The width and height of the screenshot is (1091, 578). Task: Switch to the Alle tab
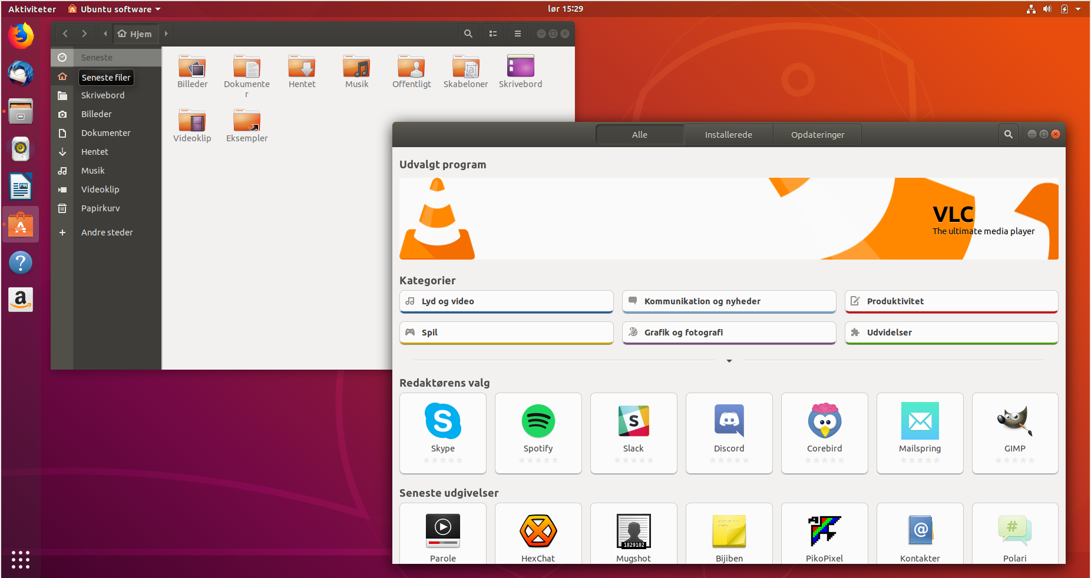640,134
